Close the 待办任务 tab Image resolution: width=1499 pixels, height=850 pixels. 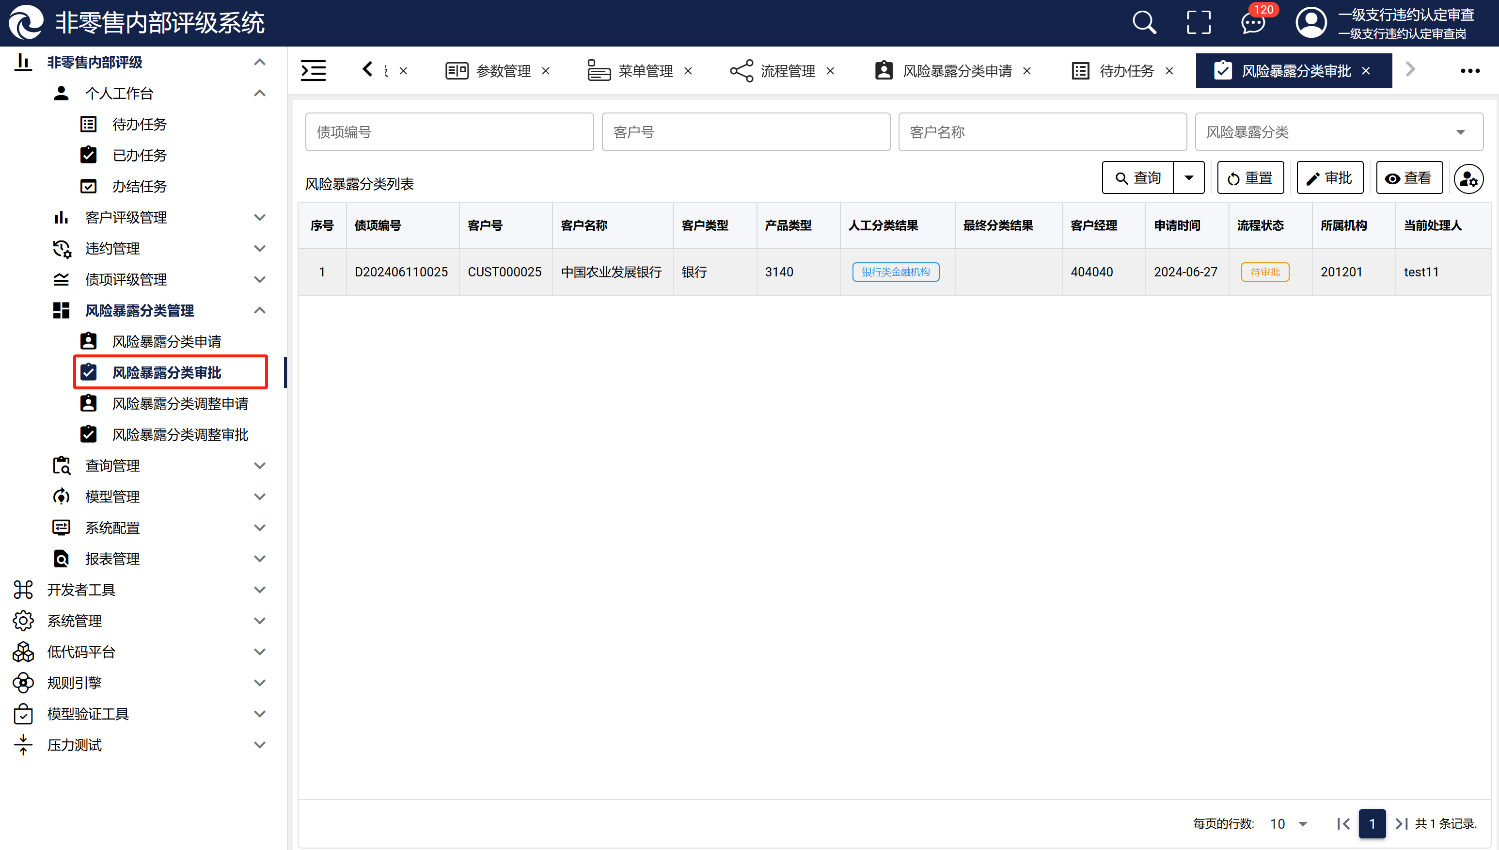1169,71
